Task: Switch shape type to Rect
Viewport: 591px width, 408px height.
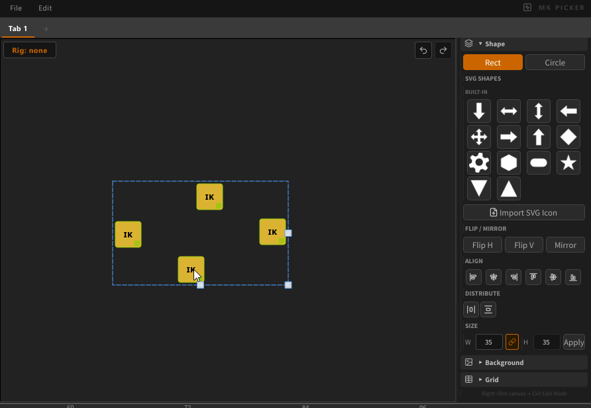Action: click(x=493, y=62)
